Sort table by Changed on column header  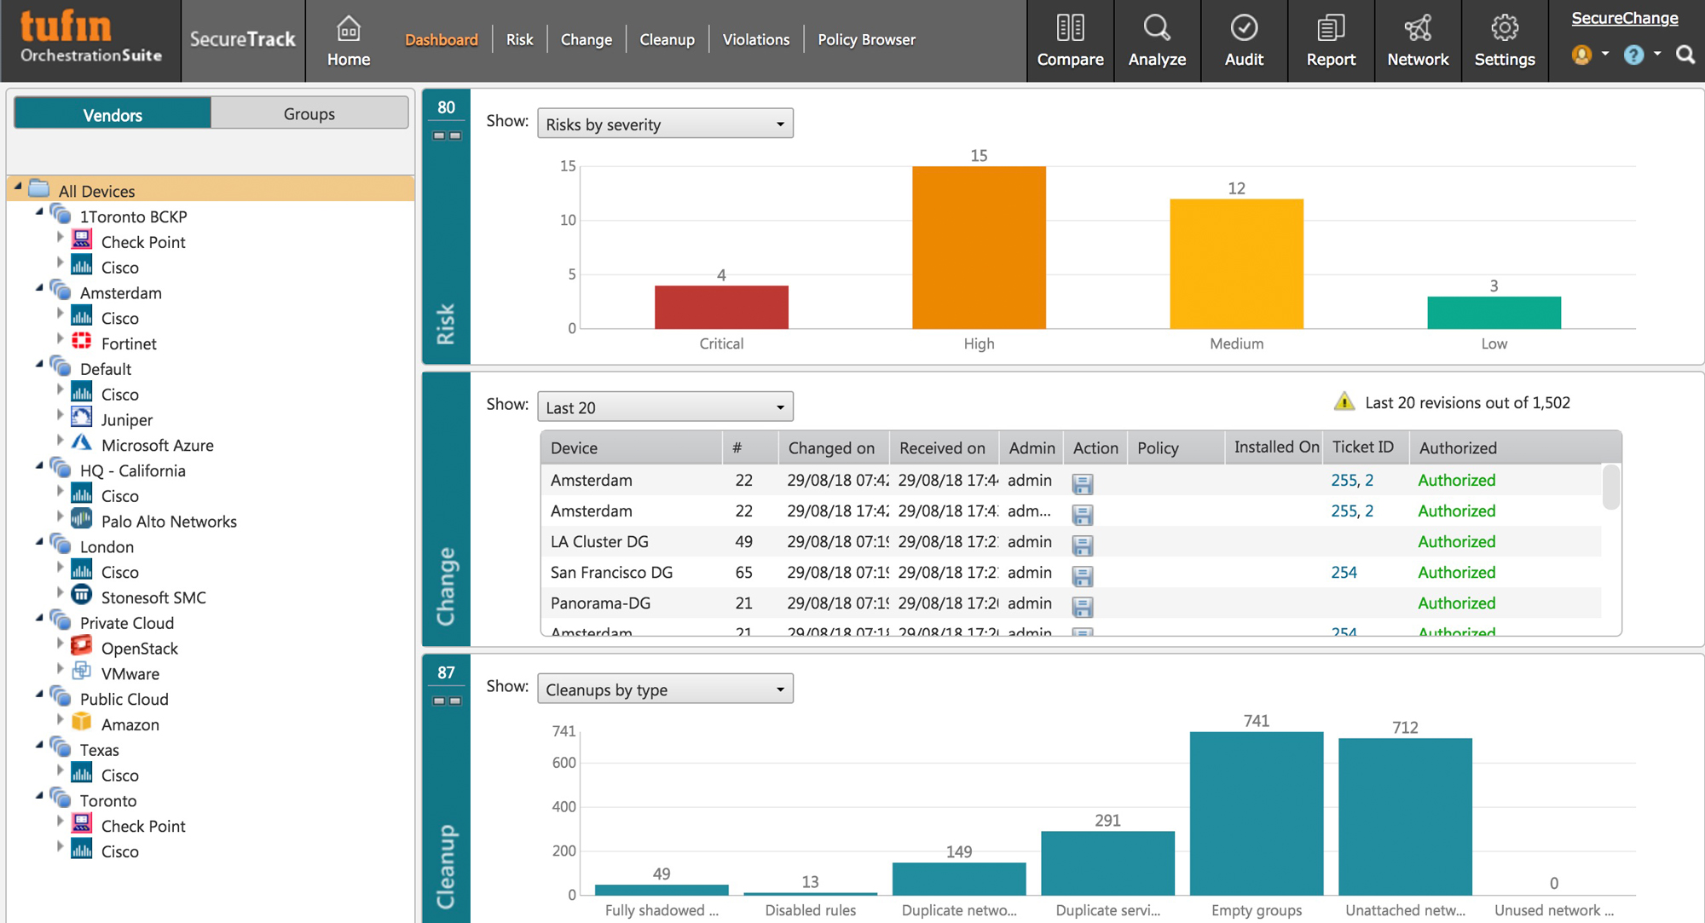(832, 447)
